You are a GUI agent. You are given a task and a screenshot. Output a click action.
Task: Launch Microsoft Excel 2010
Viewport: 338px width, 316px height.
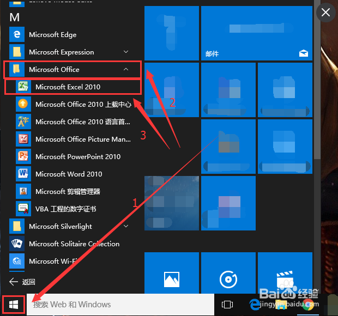point(73,87)
